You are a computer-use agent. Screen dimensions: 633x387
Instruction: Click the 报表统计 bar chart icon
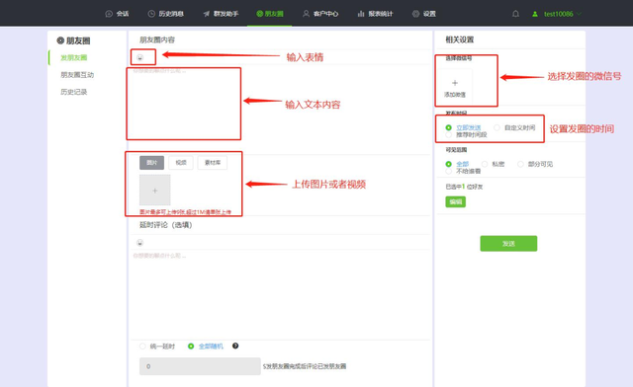[x=361, y=14]
